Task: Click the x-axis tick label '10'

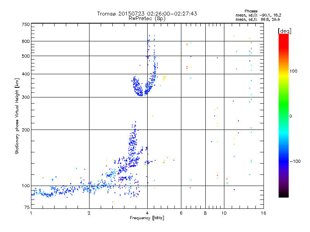Action: 224,213
